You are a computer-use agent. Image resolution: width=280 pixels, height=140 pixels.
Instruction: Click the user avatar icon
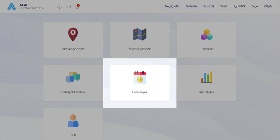(73, 121)
